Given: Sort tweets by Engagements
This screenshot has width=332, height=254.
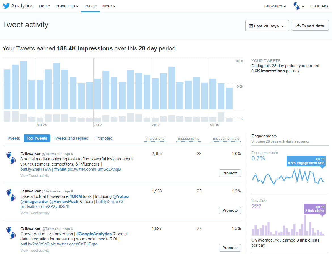Looking at the screenshot, I should point(188,139).
